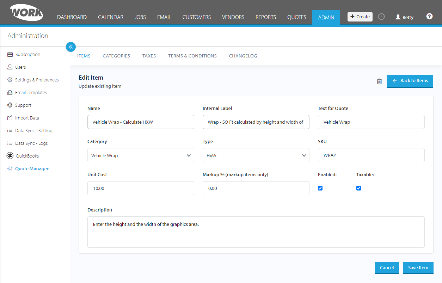Click the Support lifebuoy icon
Screen dimensions: 442x283
[10, 105]
